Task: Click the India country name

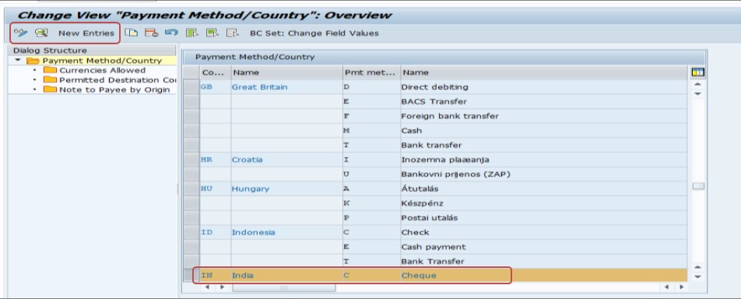Action: click(x=242, y=276)
